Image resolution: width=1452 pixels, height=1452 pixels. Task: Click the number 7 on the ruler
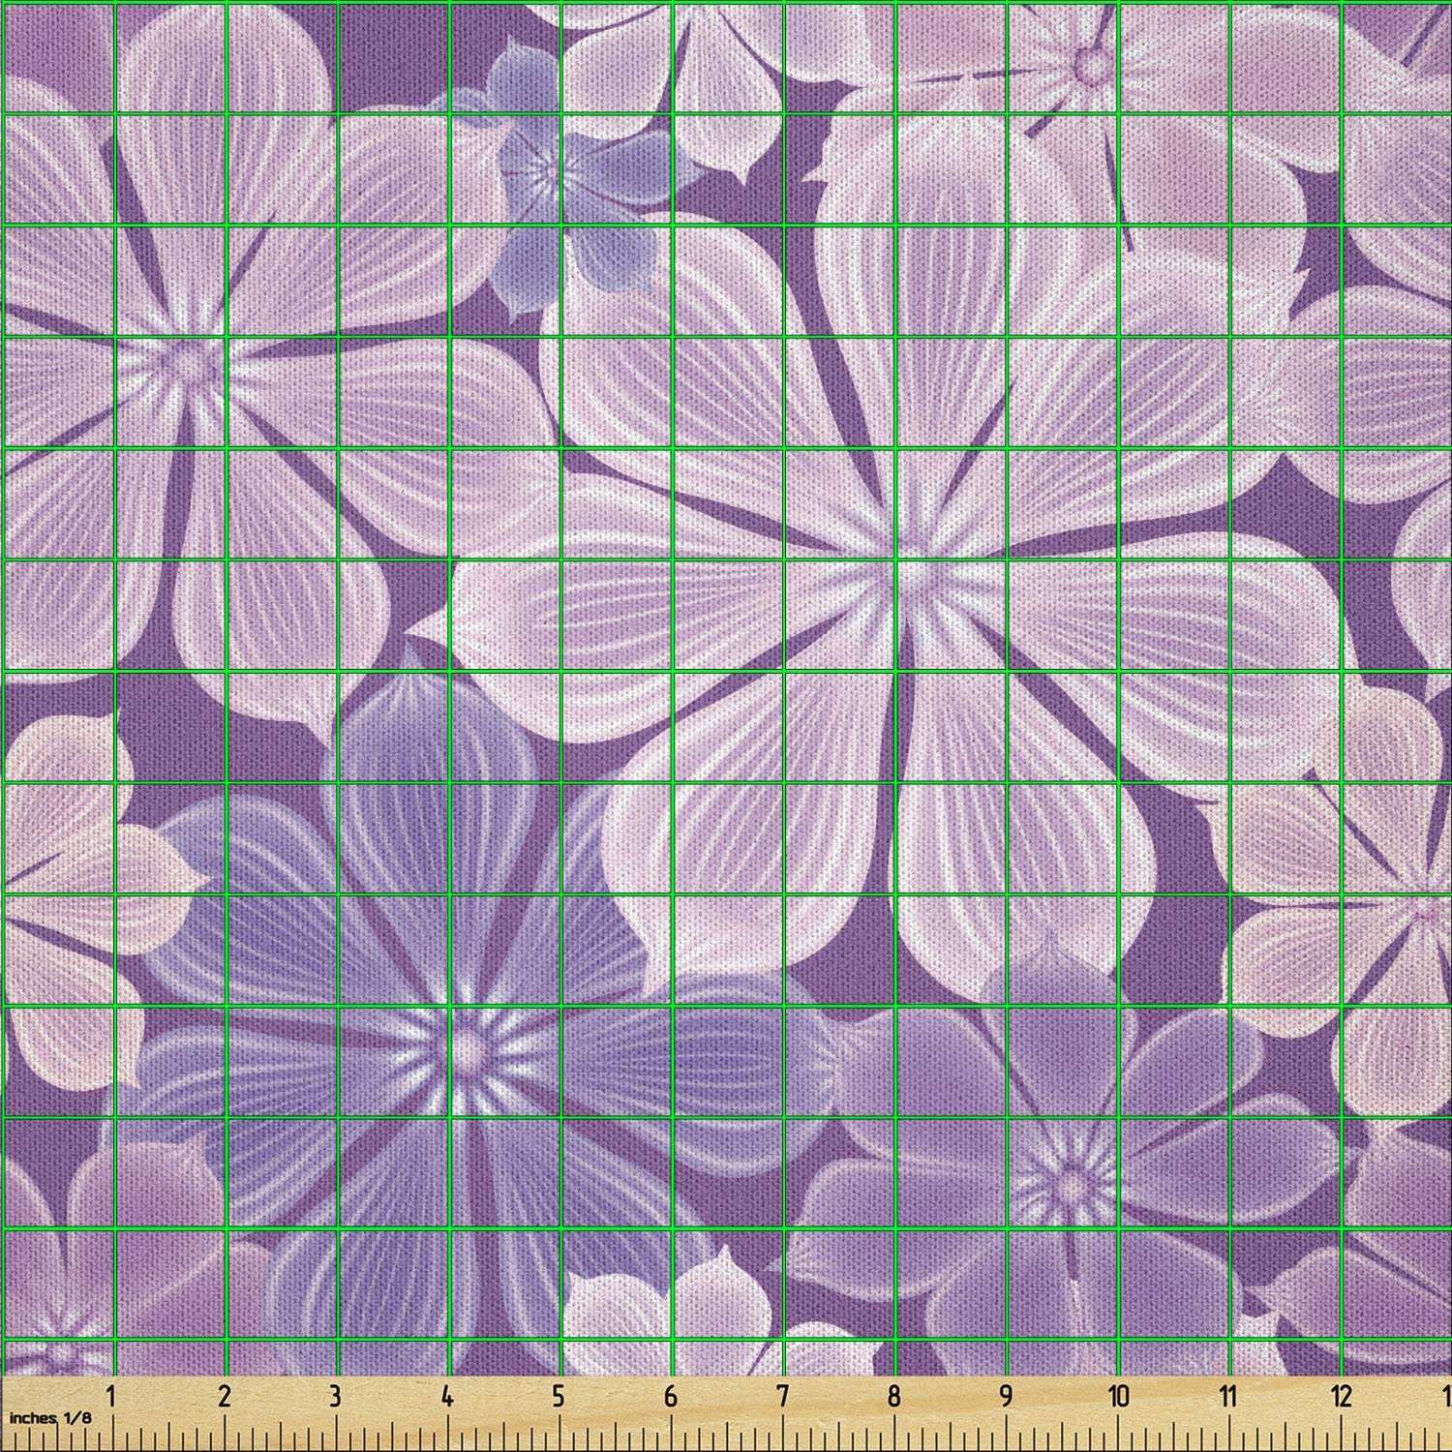pyautogui.click(x=782, y=1397)
